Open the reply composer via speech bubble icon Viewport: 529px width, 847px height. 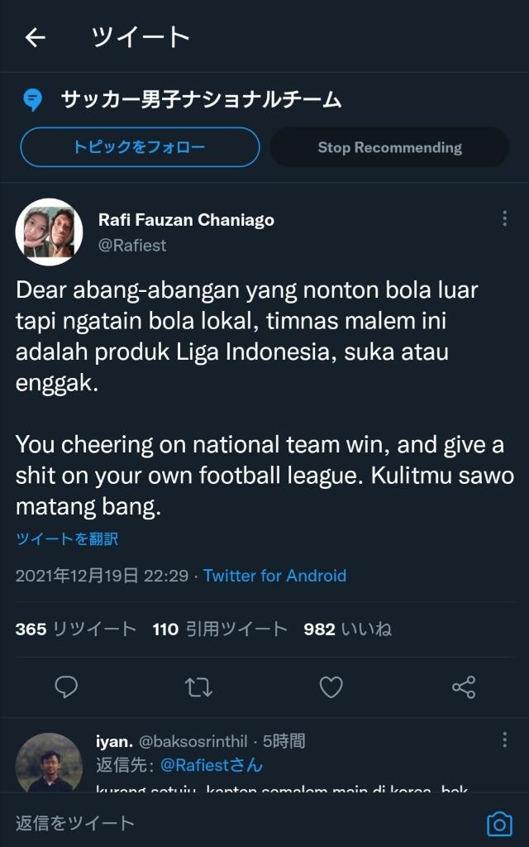tap(66, 687)
